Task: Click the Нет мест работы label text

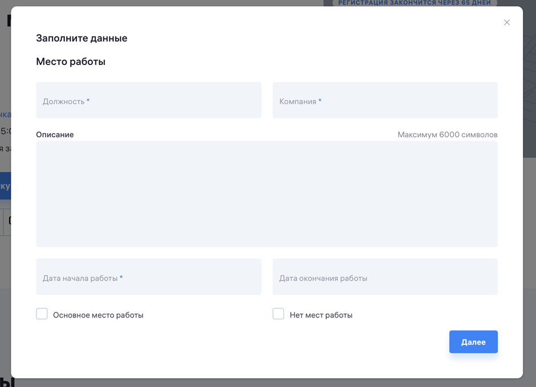Action: tap(321, 315)
